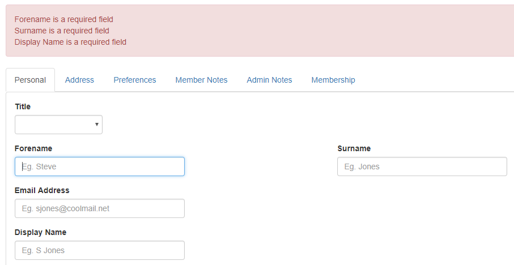Switch to the Address tab
The image size is (514, 265).
point(79,80)
